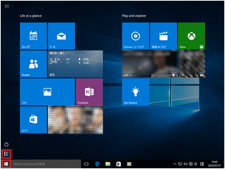Launch the Groove ミュージック tile

point(136,36)
